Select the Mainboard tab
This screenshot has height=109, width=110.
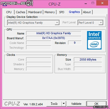tap(35, 12)
